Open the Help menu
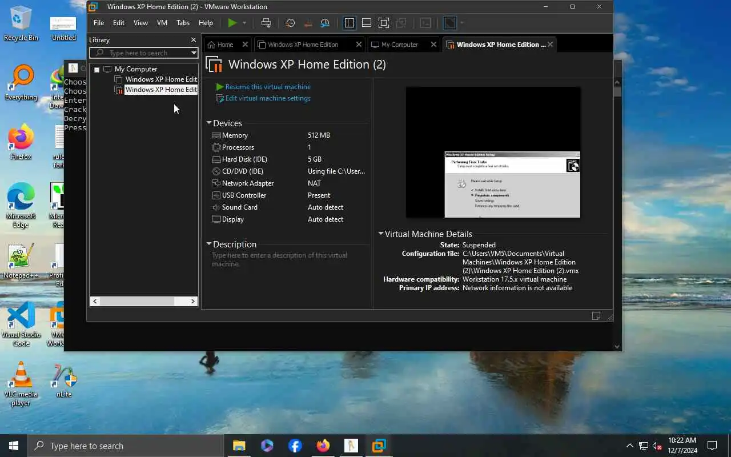This screenshot has width=731, height=457. (206, 23)
